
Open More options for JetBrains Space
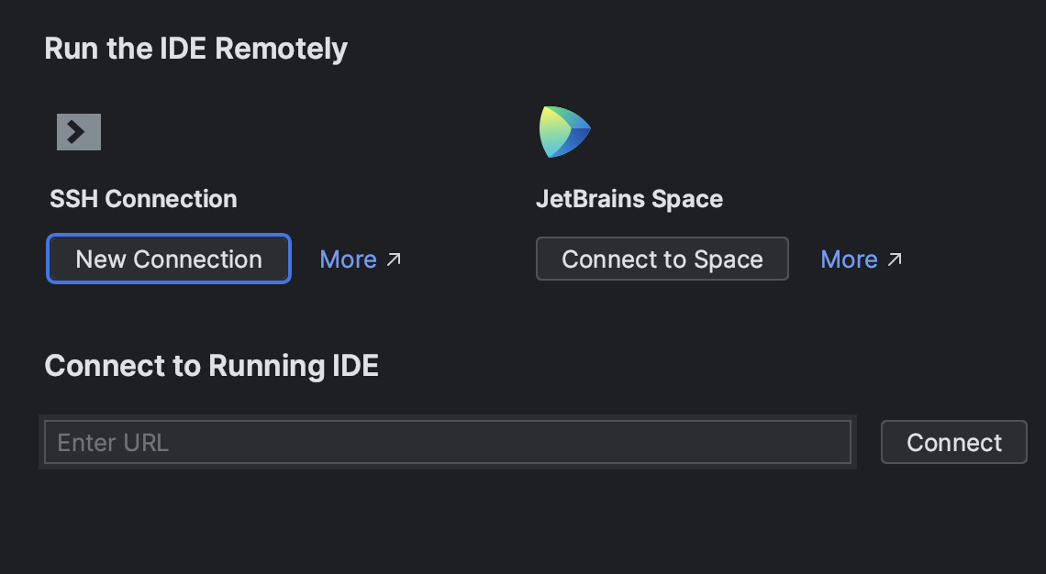850,259
